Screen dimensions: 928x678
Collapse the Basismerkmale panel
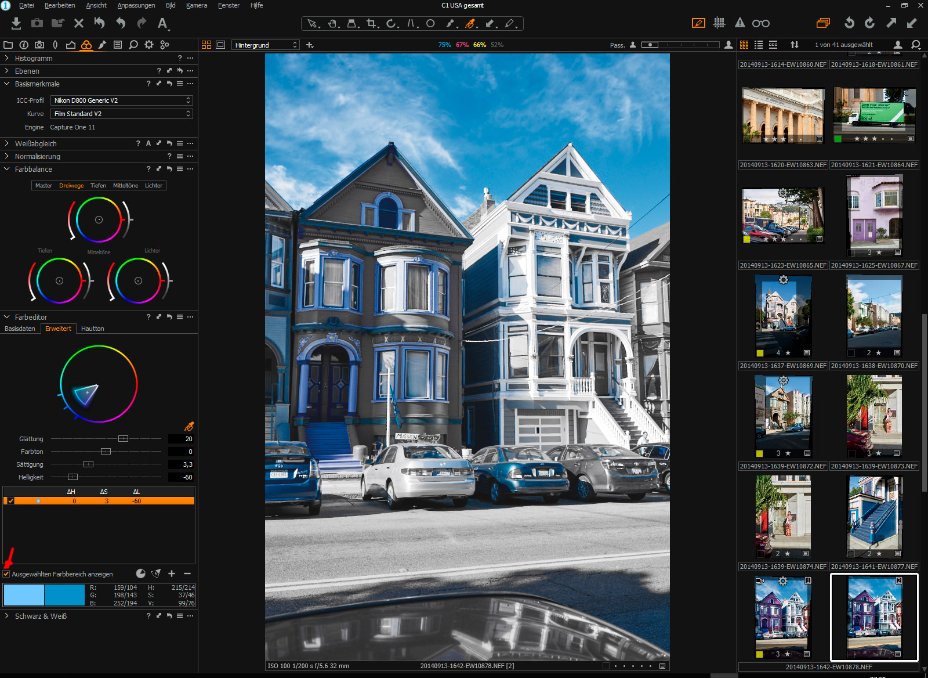(6, 84)
